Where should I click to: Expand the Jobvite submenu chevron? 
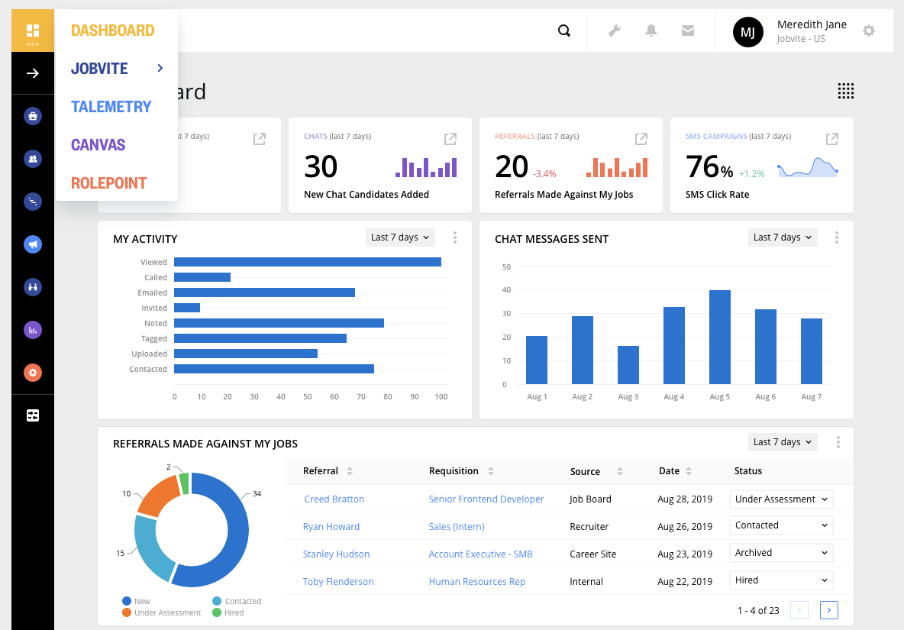point(160,68)
